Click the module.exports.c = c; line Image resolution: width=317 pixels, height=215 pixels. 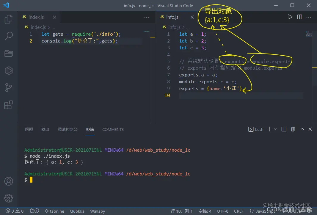(208, 82)
